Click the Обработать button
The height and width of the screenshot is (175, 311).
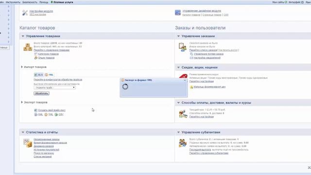coord(41,93)
